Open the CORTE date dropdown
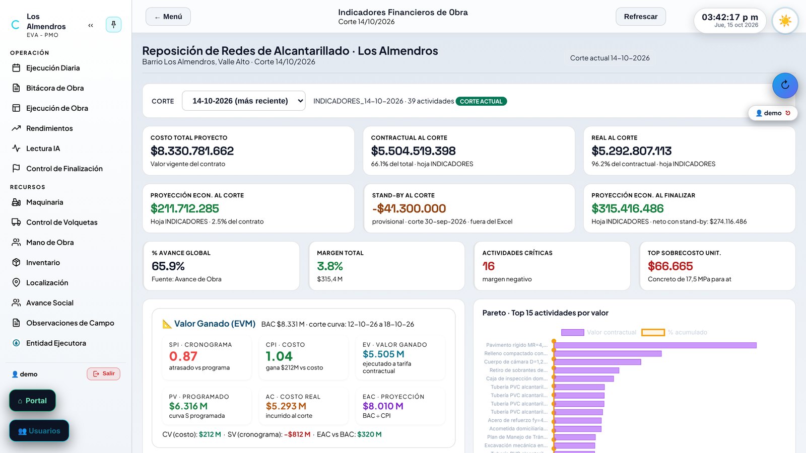Viewport: 806px width, 453px height. click(243, 101)
